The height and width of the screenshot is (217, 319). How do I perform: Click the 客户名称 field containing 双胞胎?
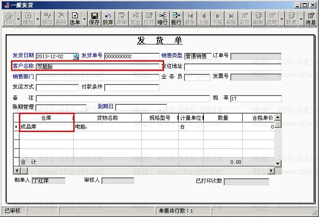click(x=98, y=66)
